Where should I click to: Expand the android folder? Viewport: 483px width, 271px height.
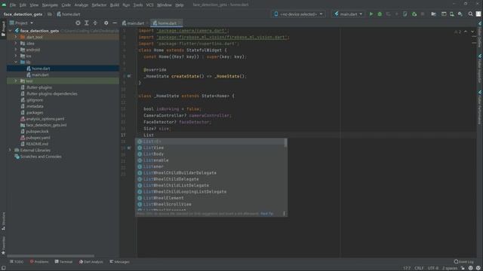[x=16, y=50]
